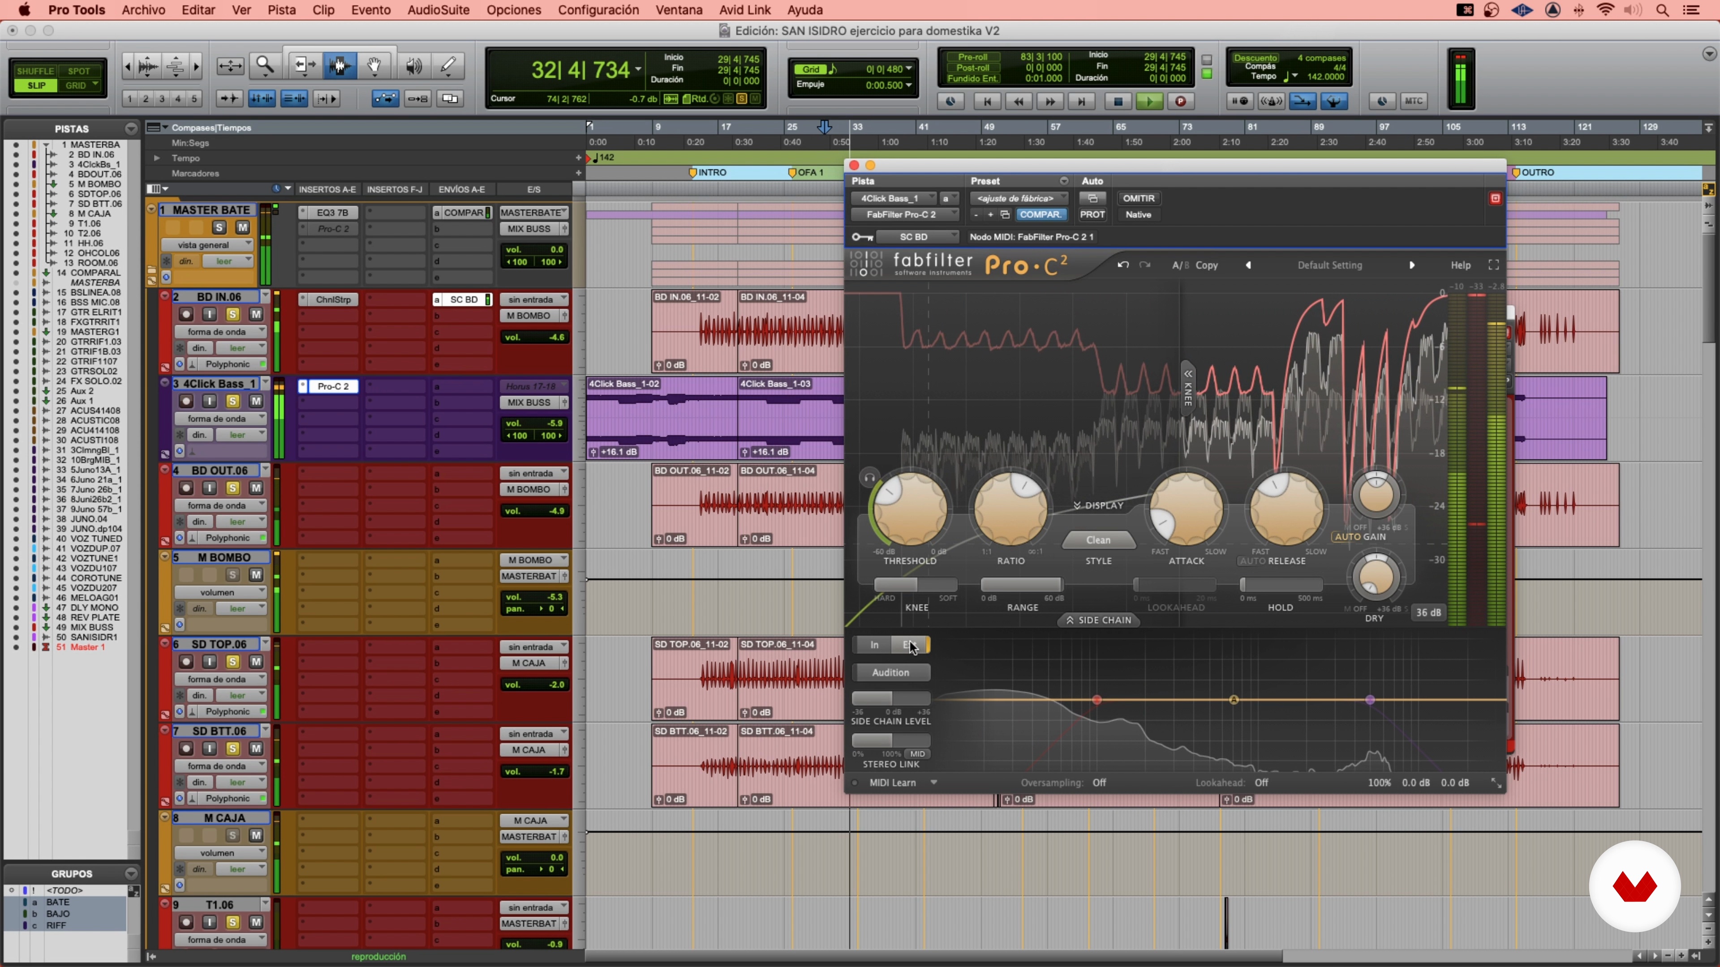This screenshot has height=967, width=1720.
Task: Click plug-in window red target button
Action: [x=1495, y=198]
